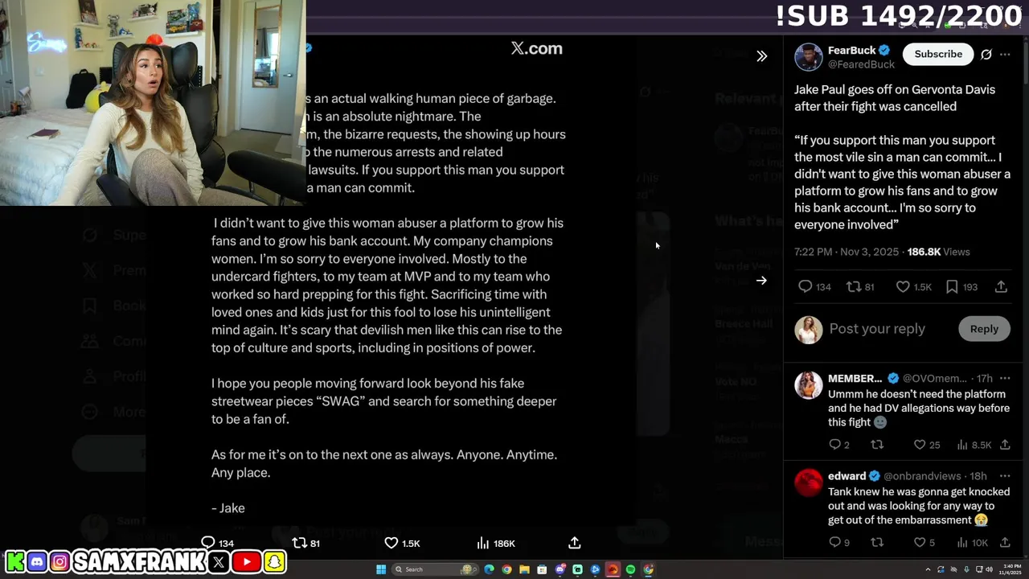Open Microsoft Store from the taskbar

(542, 569)
